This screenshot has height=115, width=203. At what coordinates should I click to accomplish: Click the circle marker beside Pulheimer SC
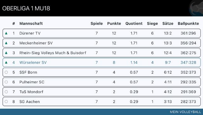pos(6,82)
